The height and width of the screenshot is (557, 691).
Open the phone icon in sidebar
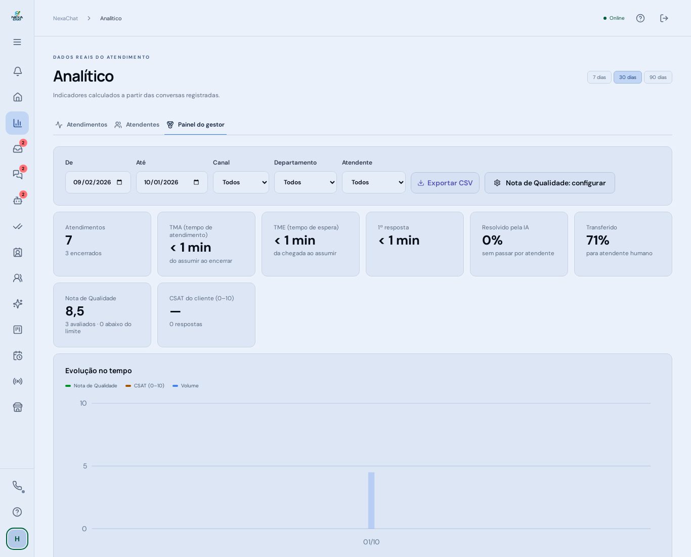(17, 486)
